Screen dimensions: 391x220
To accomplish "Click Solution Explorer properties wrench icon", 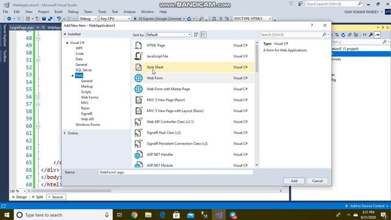I will [x=371, y=35].
